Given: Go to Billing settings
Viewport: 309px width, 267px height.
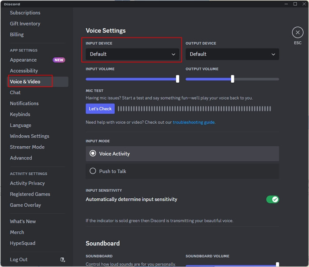Looking at the screenshot, I should [x=17, y=34].
